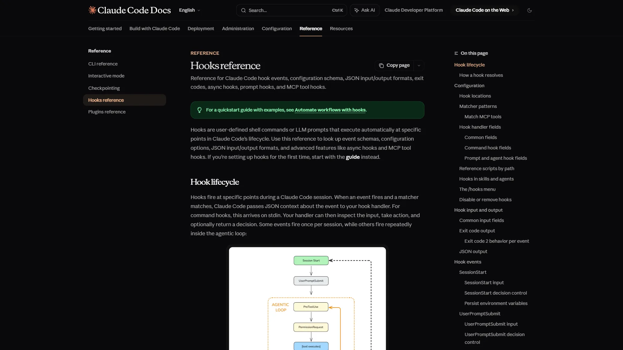623x350 pixels.
Task: Click the Ask AI sparkle icon
Action: tap(357, 10)
